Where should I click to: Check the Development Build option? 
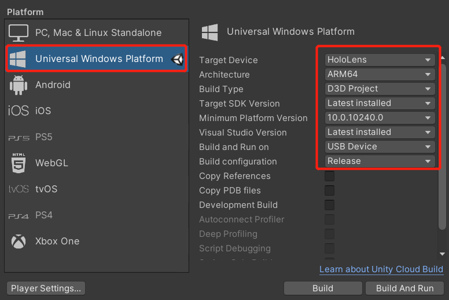click(329, 205)
